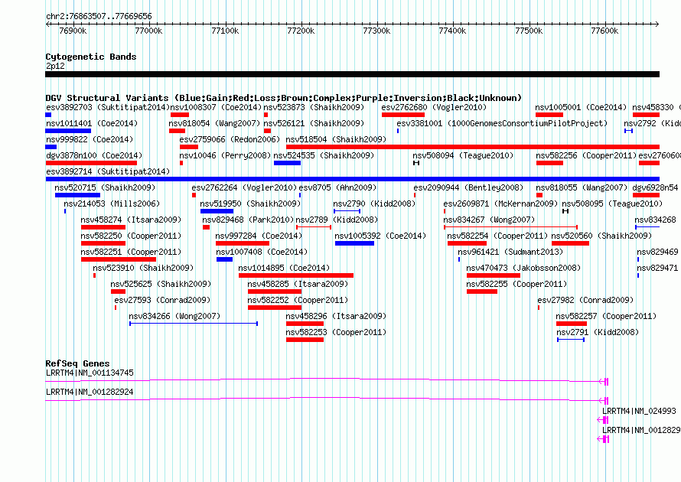Select nsv582255 (Cooper2011) red bar
The height and width of the screenshot is (482, 681).
tap(482, 291)
